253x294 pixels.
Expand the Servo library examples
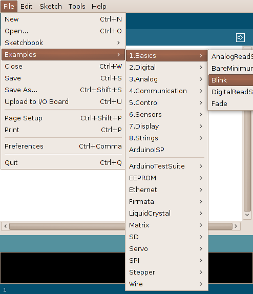(x=166, y=248)
